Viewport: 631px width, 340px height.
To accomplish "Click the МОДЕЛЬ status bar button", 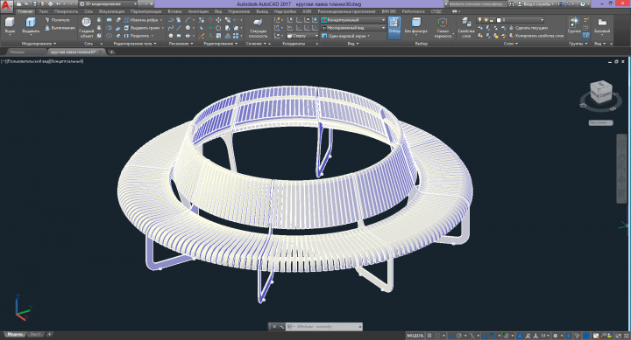I will [415, 336].
